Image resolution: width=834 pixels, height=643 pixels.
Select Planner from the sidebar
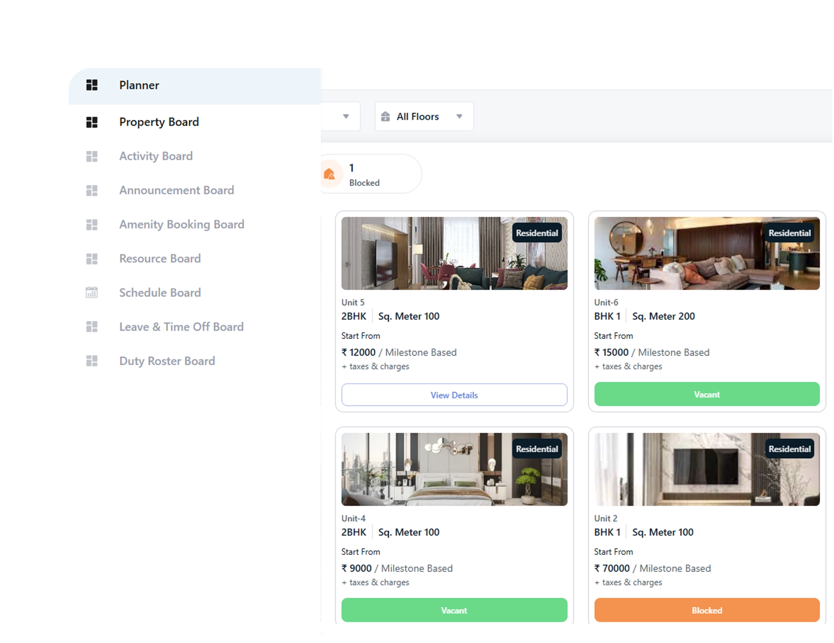click(139, 85)
